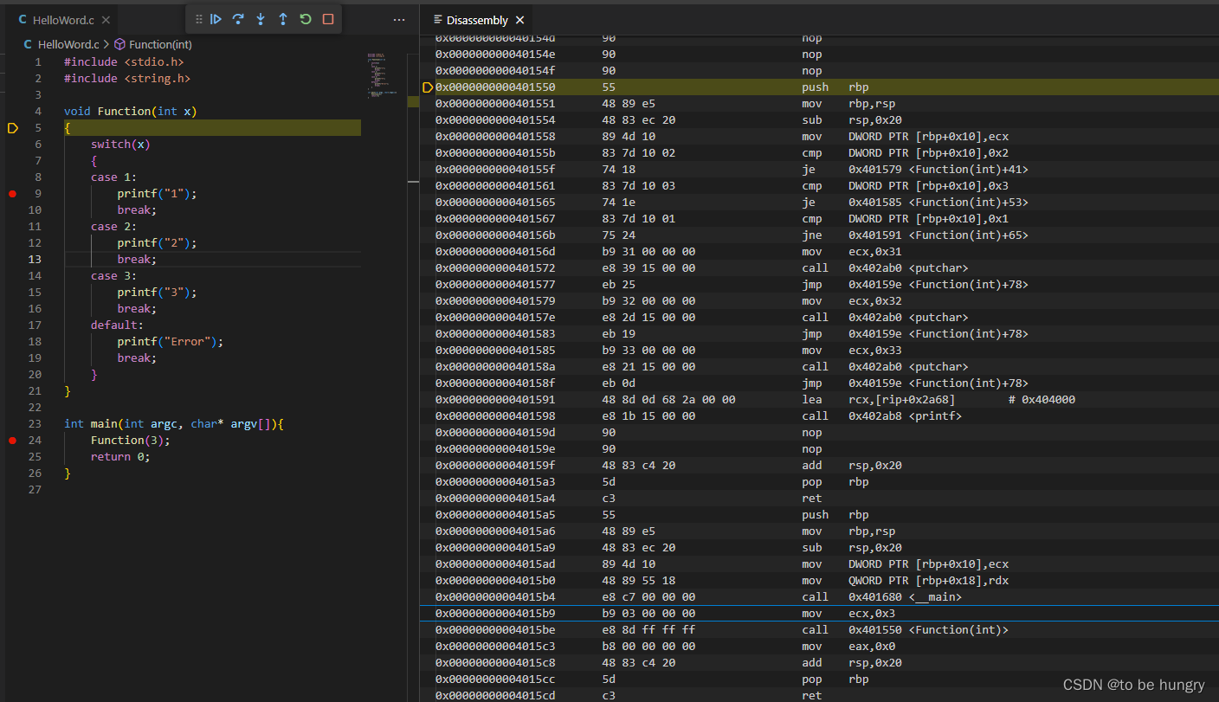
Task: Click line number 18 in the gutter
Action: point(35,342)
